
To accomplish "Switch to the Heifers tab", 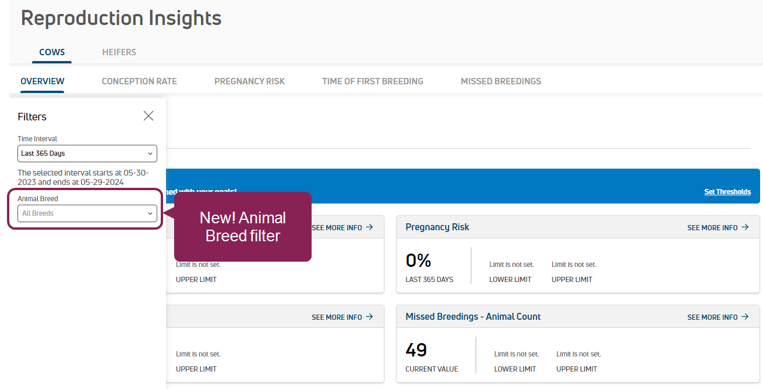I will (x=119, y=52).
